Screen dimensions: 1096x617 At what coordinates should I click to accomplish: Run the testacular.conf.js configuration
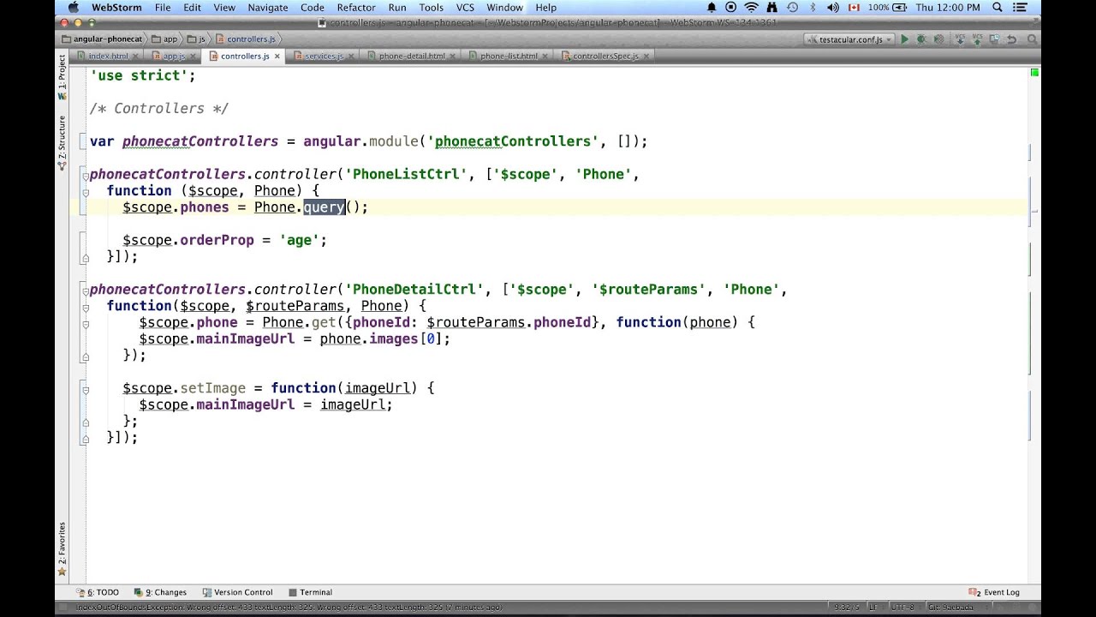904,39
